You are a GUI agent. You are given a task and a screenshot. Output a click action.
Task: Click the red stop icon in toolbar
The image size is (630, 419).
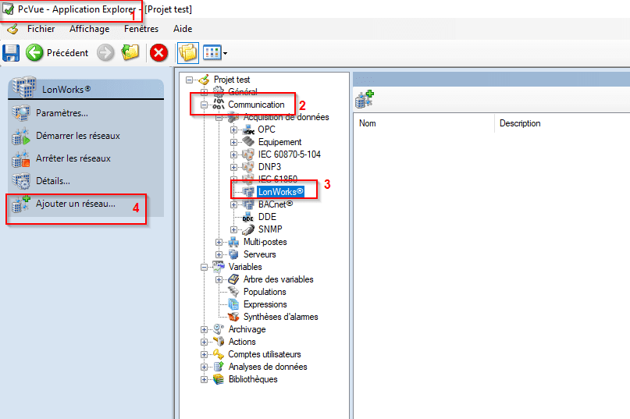158,53
